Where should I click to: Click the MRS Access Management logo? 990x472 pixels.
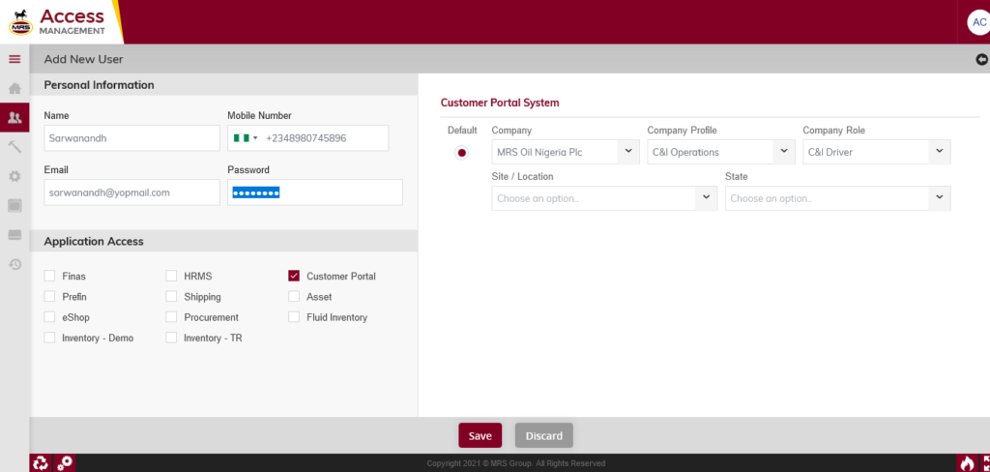tap(58, 22)
